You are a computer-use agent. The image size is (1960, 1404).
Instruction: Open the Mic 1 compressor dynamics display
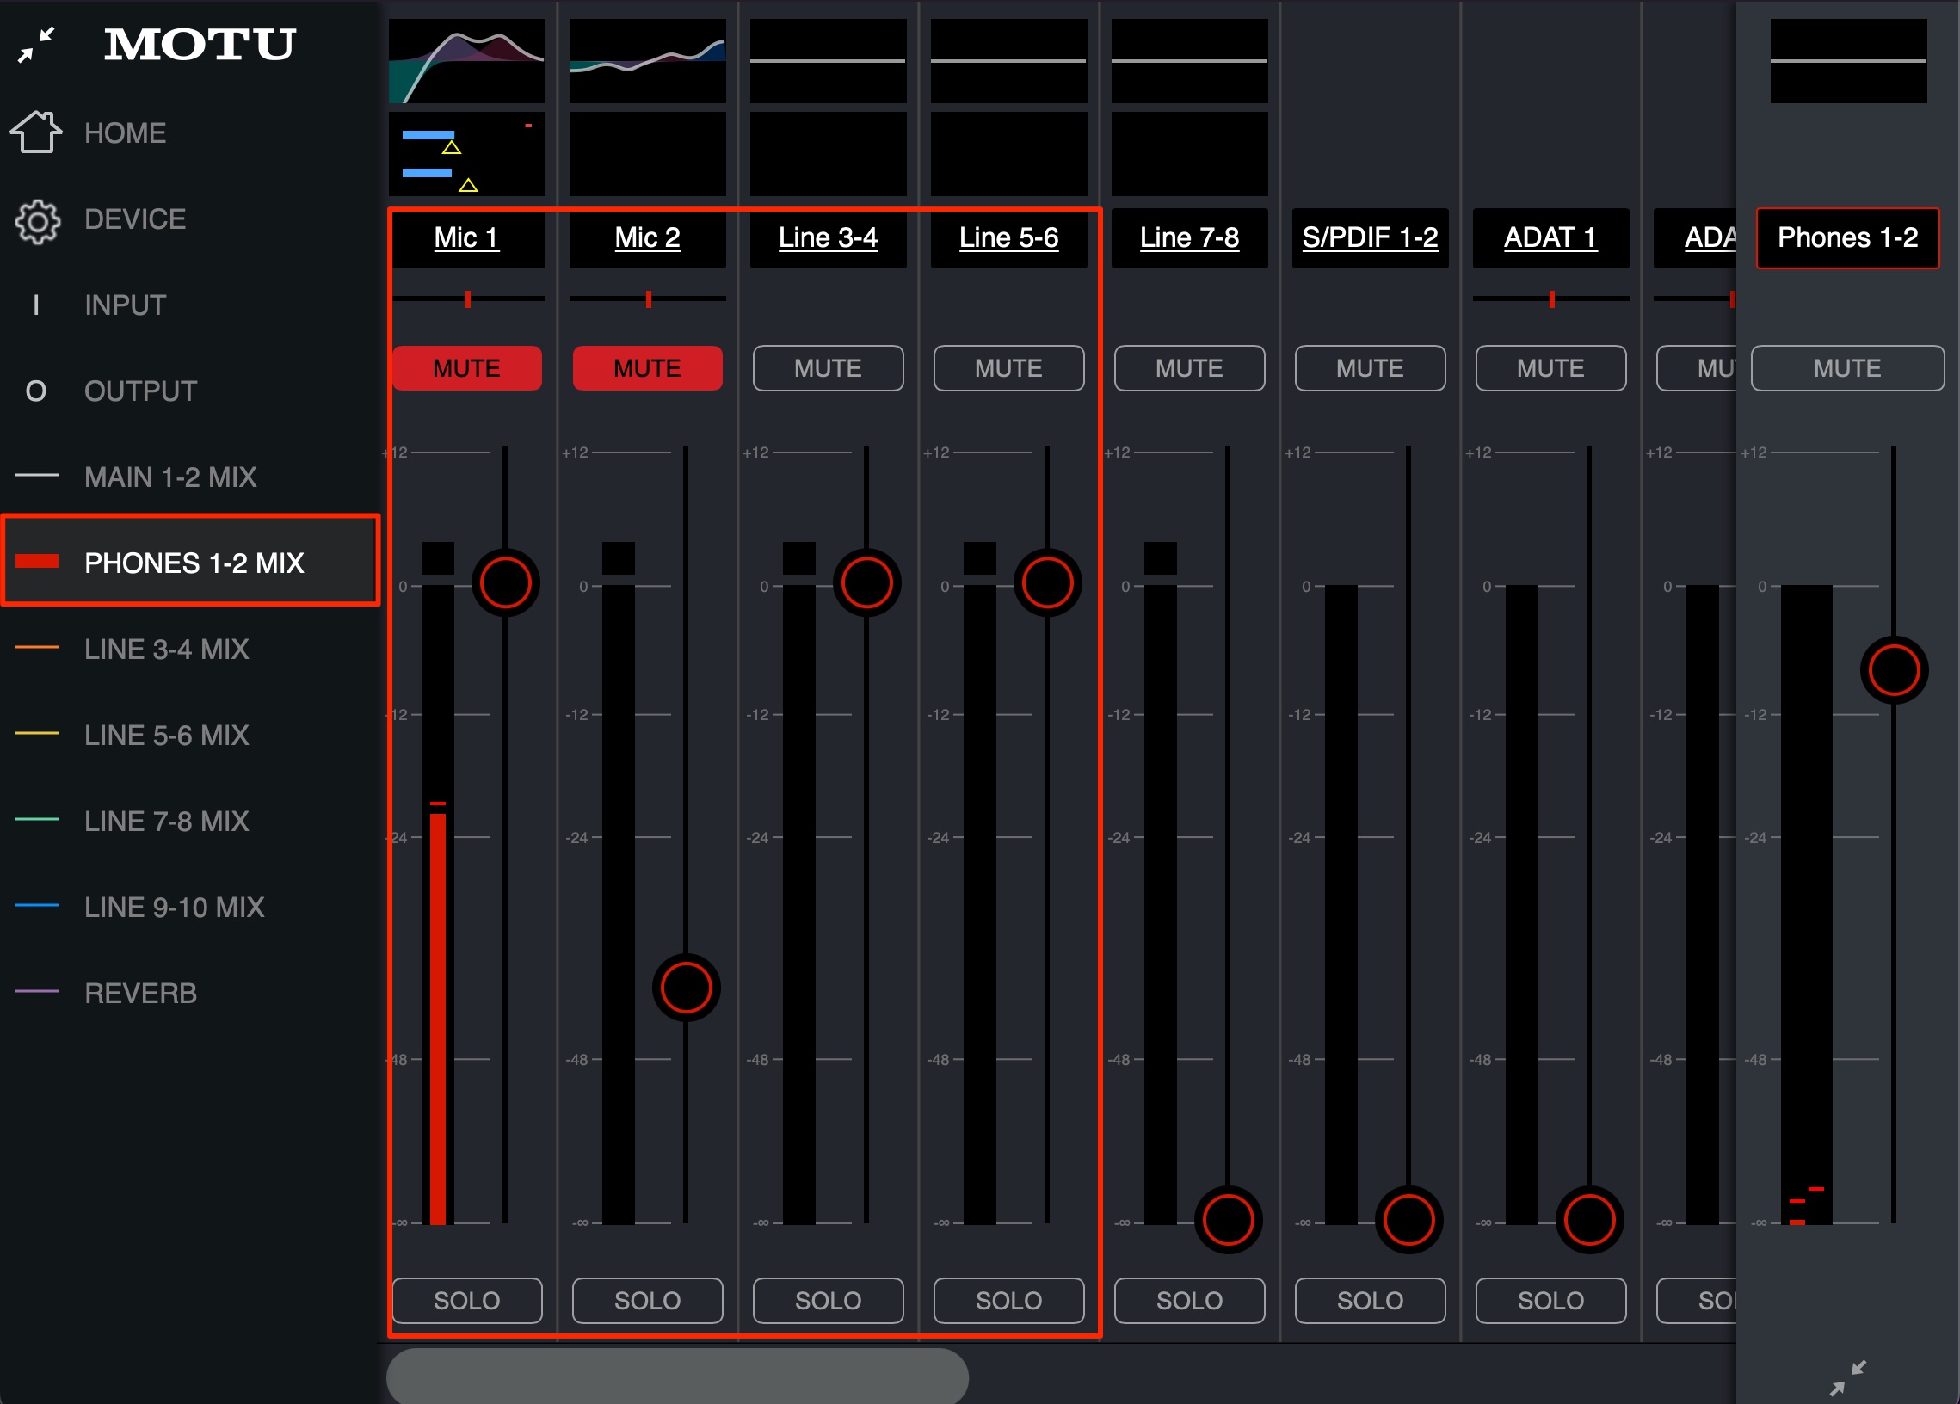tap(466, 154)
